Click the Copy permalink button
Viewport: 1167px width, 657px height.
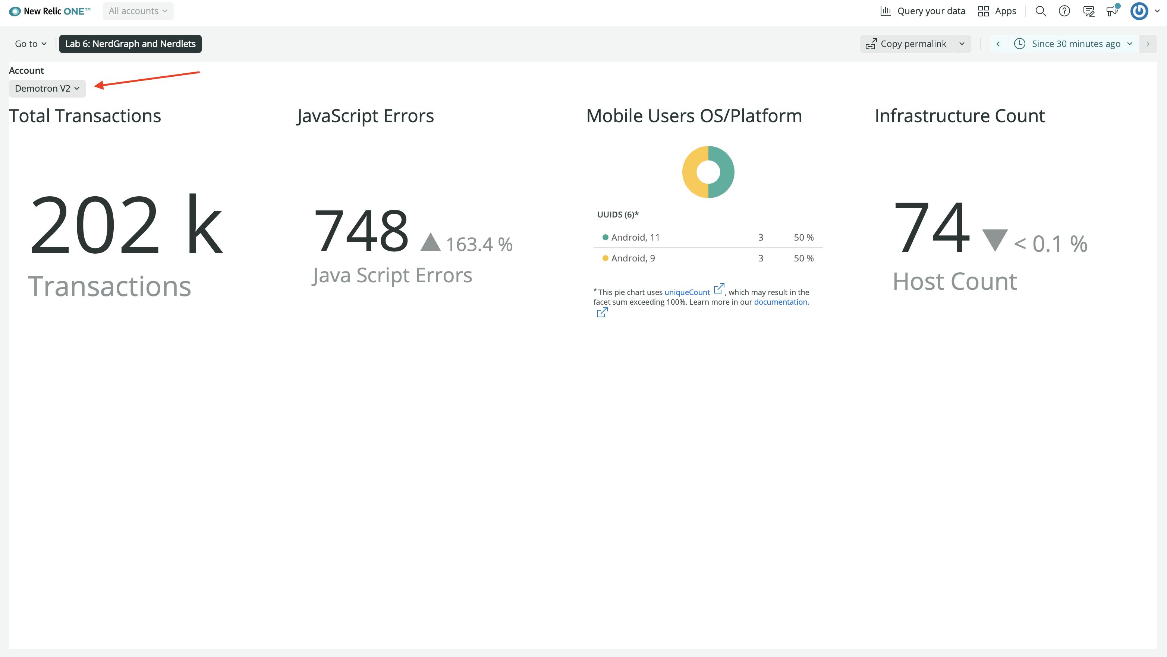[906, 44]
